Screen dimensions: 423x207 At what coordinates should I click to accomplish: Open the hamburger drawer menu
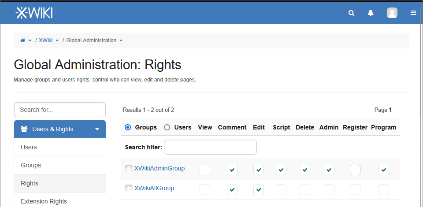[413, 13]
